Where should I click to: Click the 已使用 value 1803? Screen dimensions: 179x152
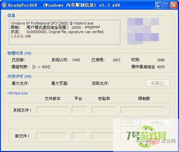click(116, 60)
